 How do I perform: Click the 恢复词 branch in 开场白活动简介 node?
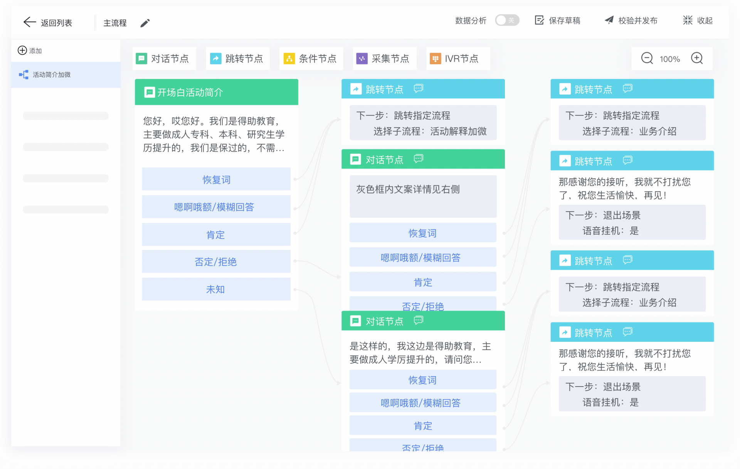click(216, 180)
